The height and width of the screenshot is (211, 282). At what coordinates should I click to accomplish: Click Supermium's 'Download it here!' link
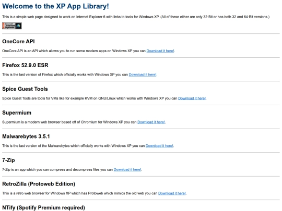[151, 122]
